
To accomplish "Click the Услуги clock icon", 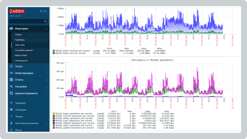I will pyautogui.click(x=11, y=66).
